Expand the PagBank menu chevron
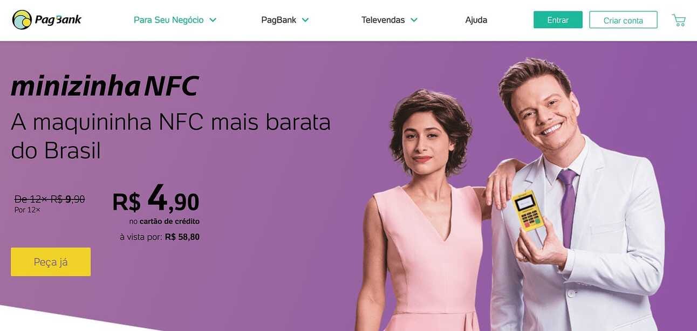The width and height of the screenshot is (697, 331). [305, 20]
